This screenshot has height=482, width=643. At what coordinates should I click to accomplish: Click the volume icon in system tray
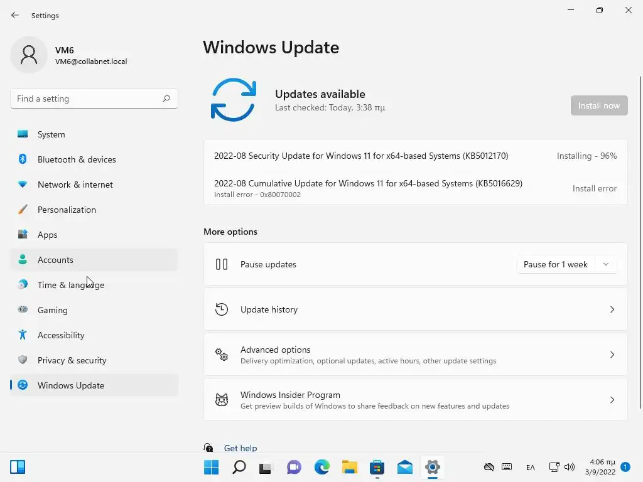point(569,467)
